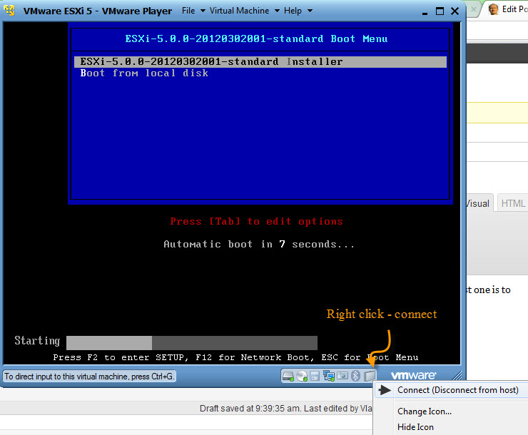Screen dimensions: 528x435
Task: Click the USB external drive device icon
Action: click(x=370, y=376)
